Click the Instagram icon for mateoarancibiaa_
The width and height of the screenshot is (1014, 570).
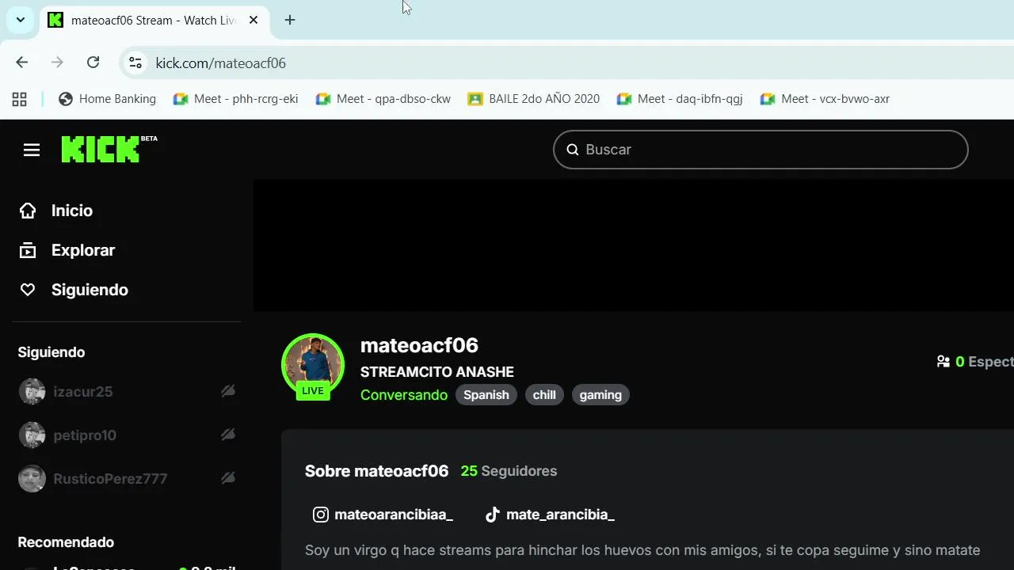(321, 515)
